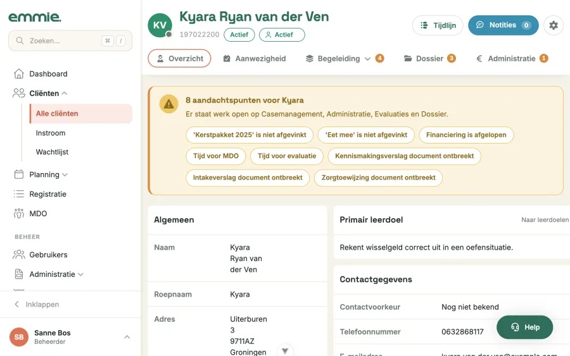Click Kennismakingsverslag document ontbreekt chip

click(404, 156)
